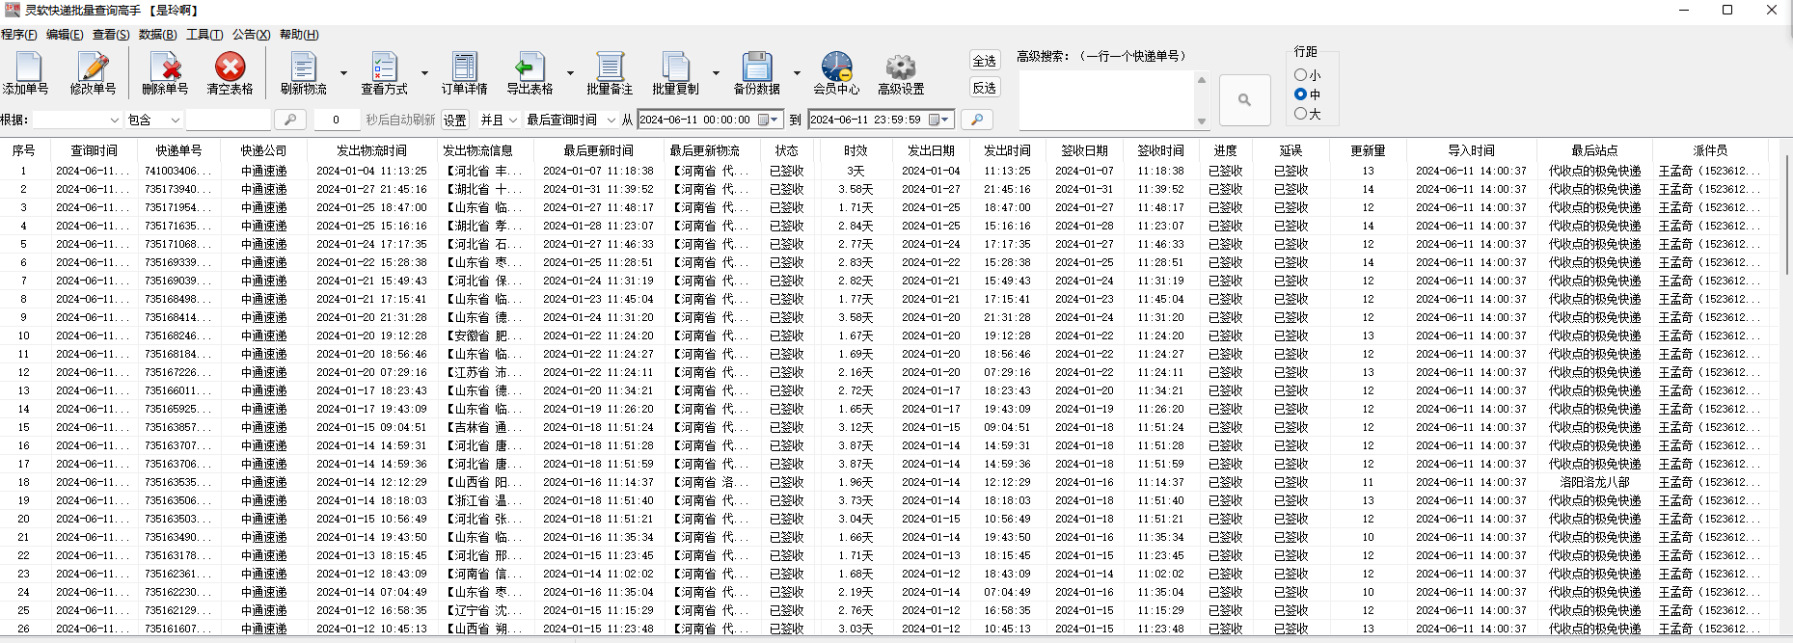Click the advanced search box scroll-up arrow

(x=1202, y=80)
